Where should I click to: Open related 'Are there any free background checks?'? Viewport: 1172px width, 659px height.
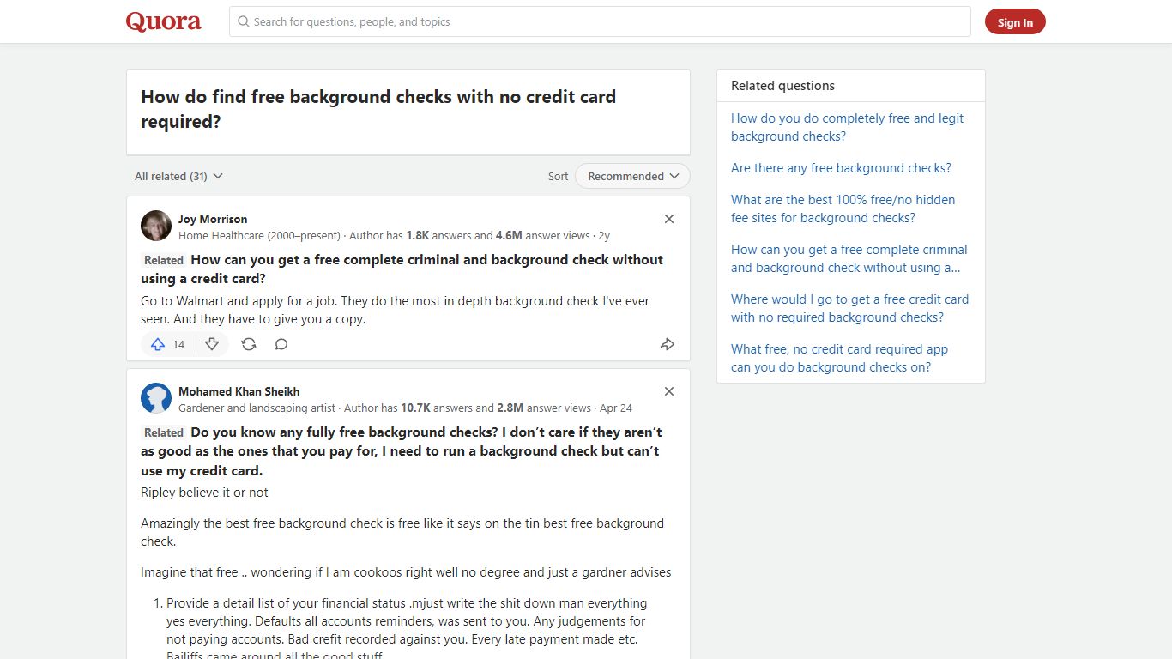tap(841, 168)
